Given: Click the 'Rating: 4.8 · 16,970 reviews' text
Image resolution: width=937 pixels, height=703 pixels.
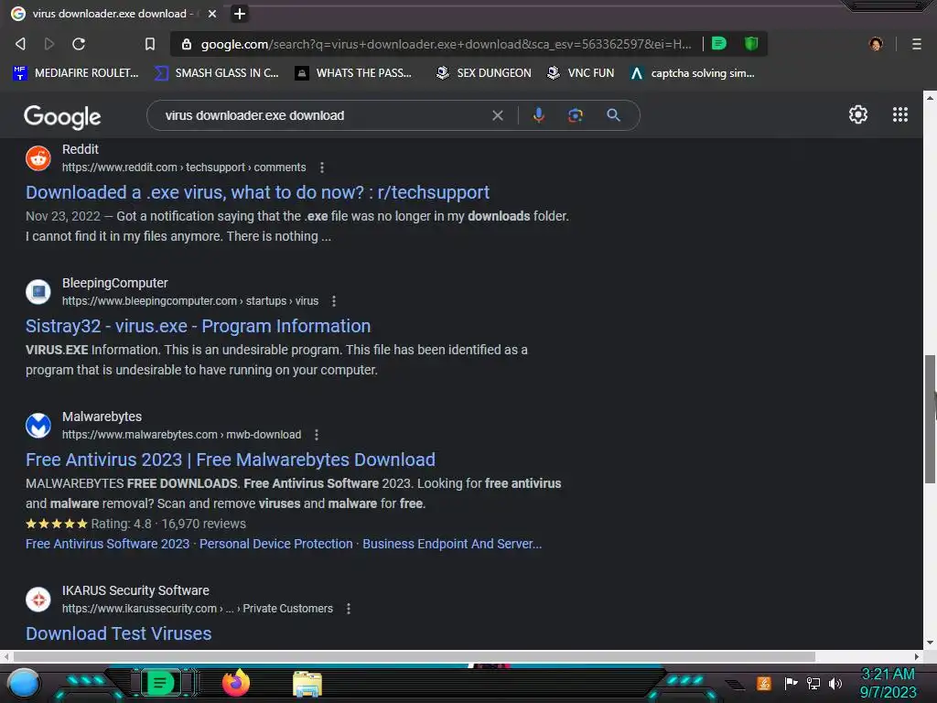Looking at the screenshot, I should pos(168,525).
